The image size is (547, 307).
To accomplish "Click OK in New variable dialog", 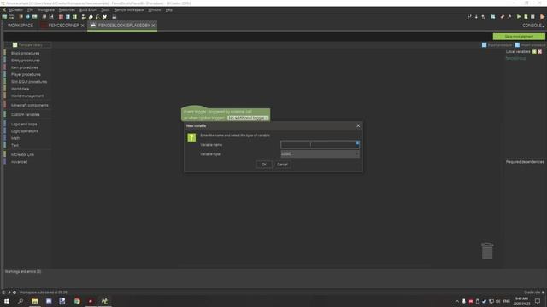I will pos(264,165).
